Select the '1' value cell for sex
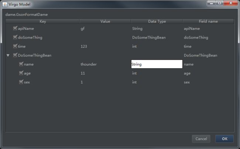The height and width of the screenshot is (149, 240). click(x=105, y=82)
